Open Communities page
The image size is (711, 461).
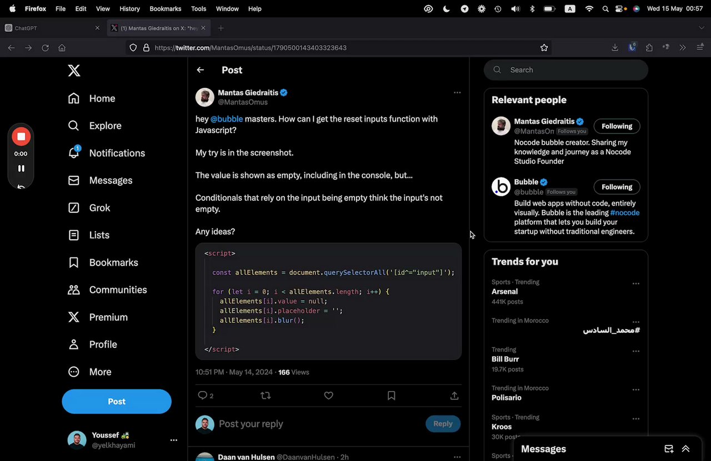pyautogui.click(x=107, y=290)
